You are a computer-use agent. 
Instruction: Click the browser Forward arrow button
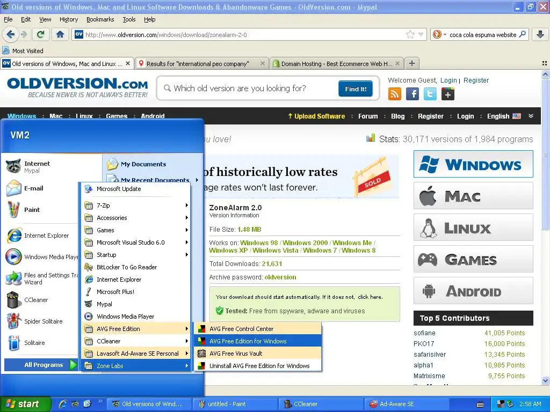(24, 34)
